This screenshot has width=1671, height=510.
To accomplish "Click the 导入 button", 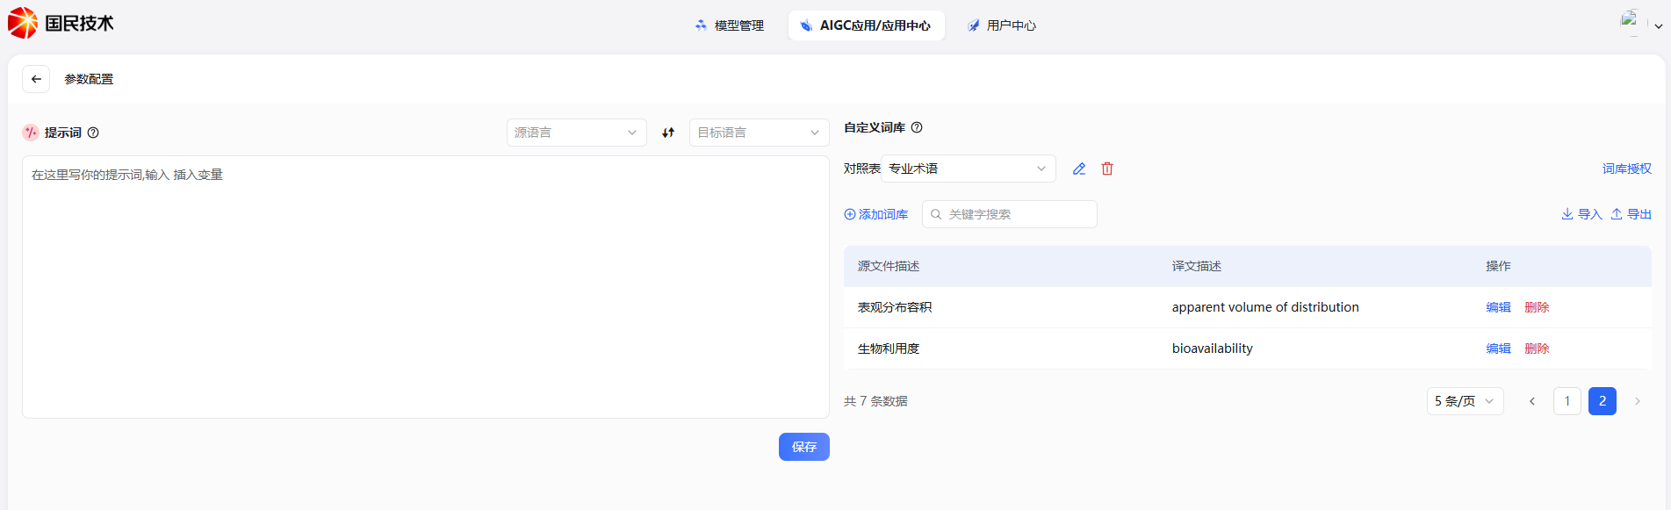I will [x=1581, y=214].
